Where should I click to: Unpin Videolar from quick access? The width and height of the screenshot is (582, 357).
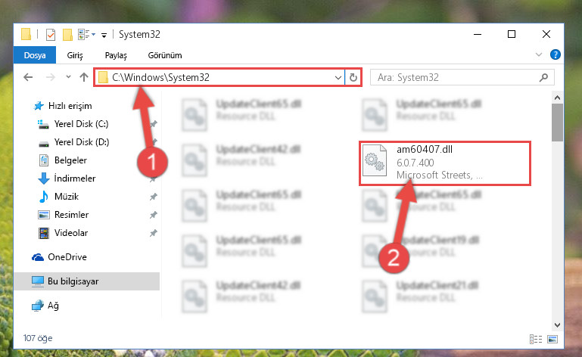click(153, 233)
